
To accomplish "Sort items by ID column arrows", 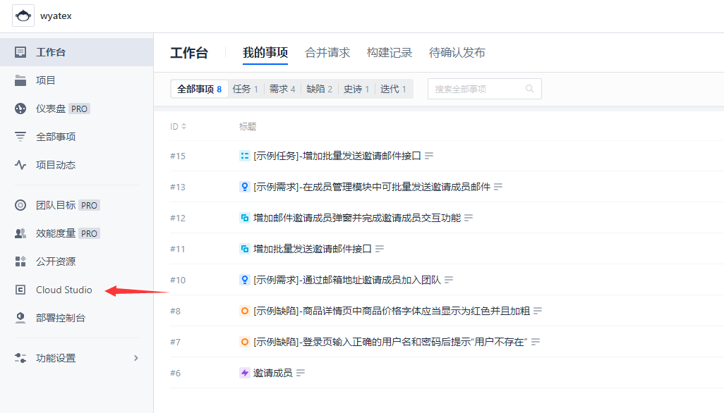I will (x=183, y=126).
